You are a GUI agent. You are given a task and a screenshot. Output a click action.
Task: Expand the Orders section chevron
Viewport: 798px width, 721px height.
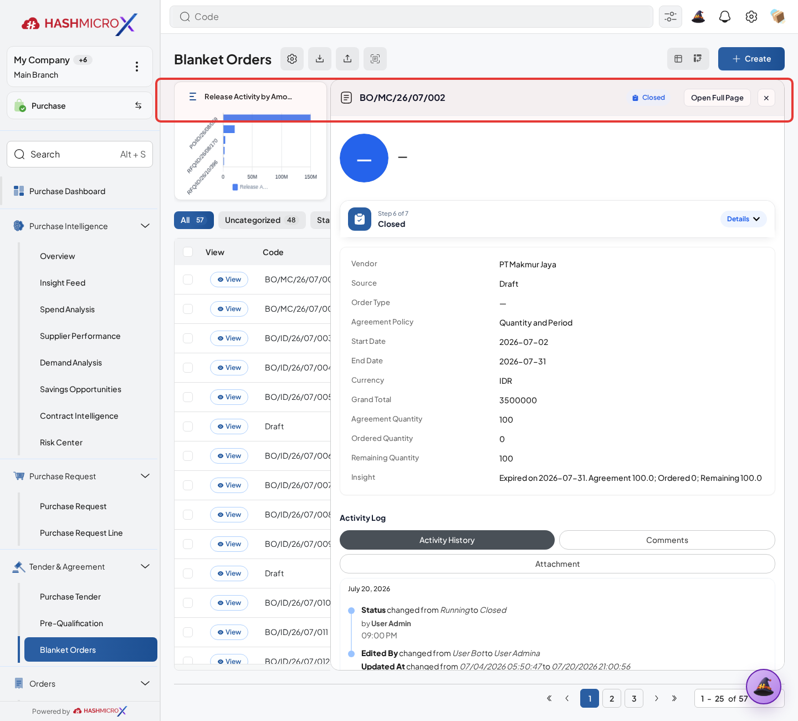coord(145,683)
